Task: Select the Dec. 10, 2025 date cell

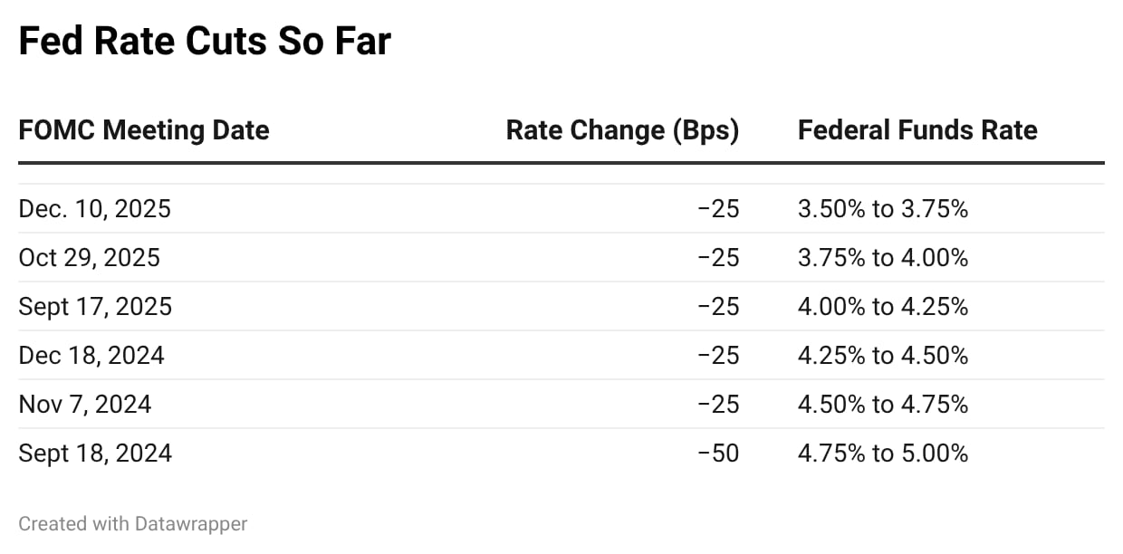Action: pyautogui.click(x=94, y=209)
